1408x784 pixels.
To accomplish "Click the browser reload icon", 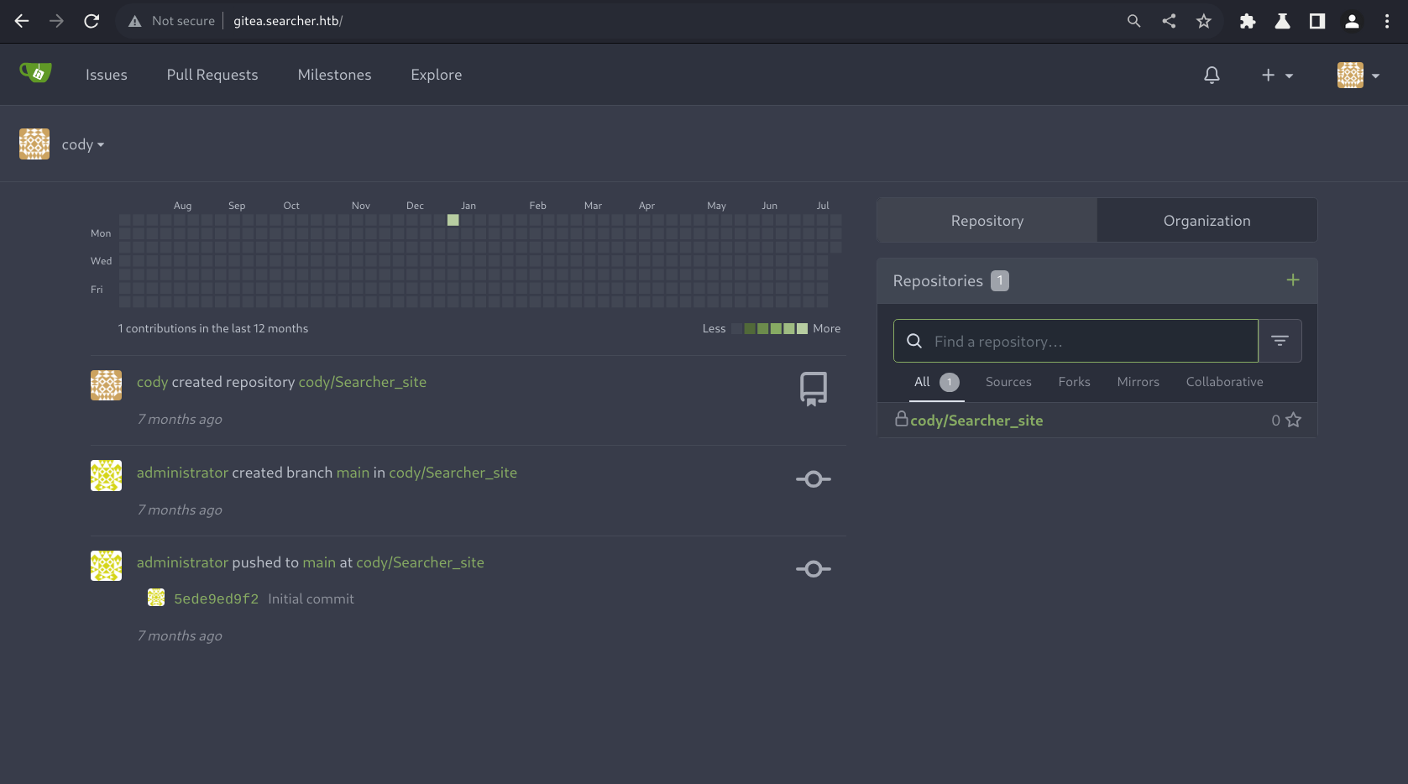I will click(92, 21).
